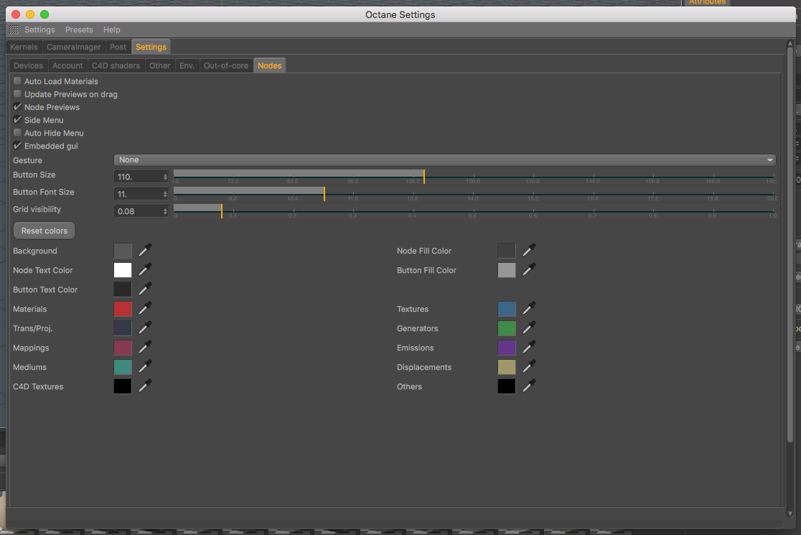Click the Others eyedropper icon

pyautogui.click(x=529, y=386)
